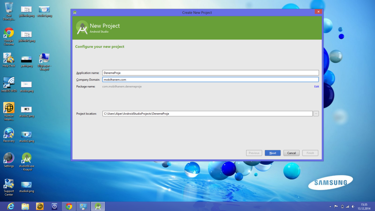Click into the Application name field
This screenshot has height=211, width=375.
click(210, 73)
